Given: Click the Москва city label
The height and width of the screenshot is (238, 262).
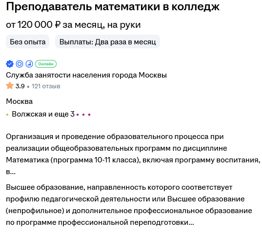Looking at the screenshot, I should (x=20, y=101).
